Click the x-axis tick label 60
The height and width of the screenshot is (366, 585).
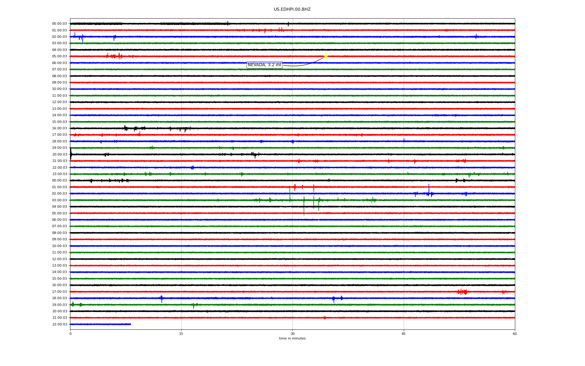pos(515,334)
